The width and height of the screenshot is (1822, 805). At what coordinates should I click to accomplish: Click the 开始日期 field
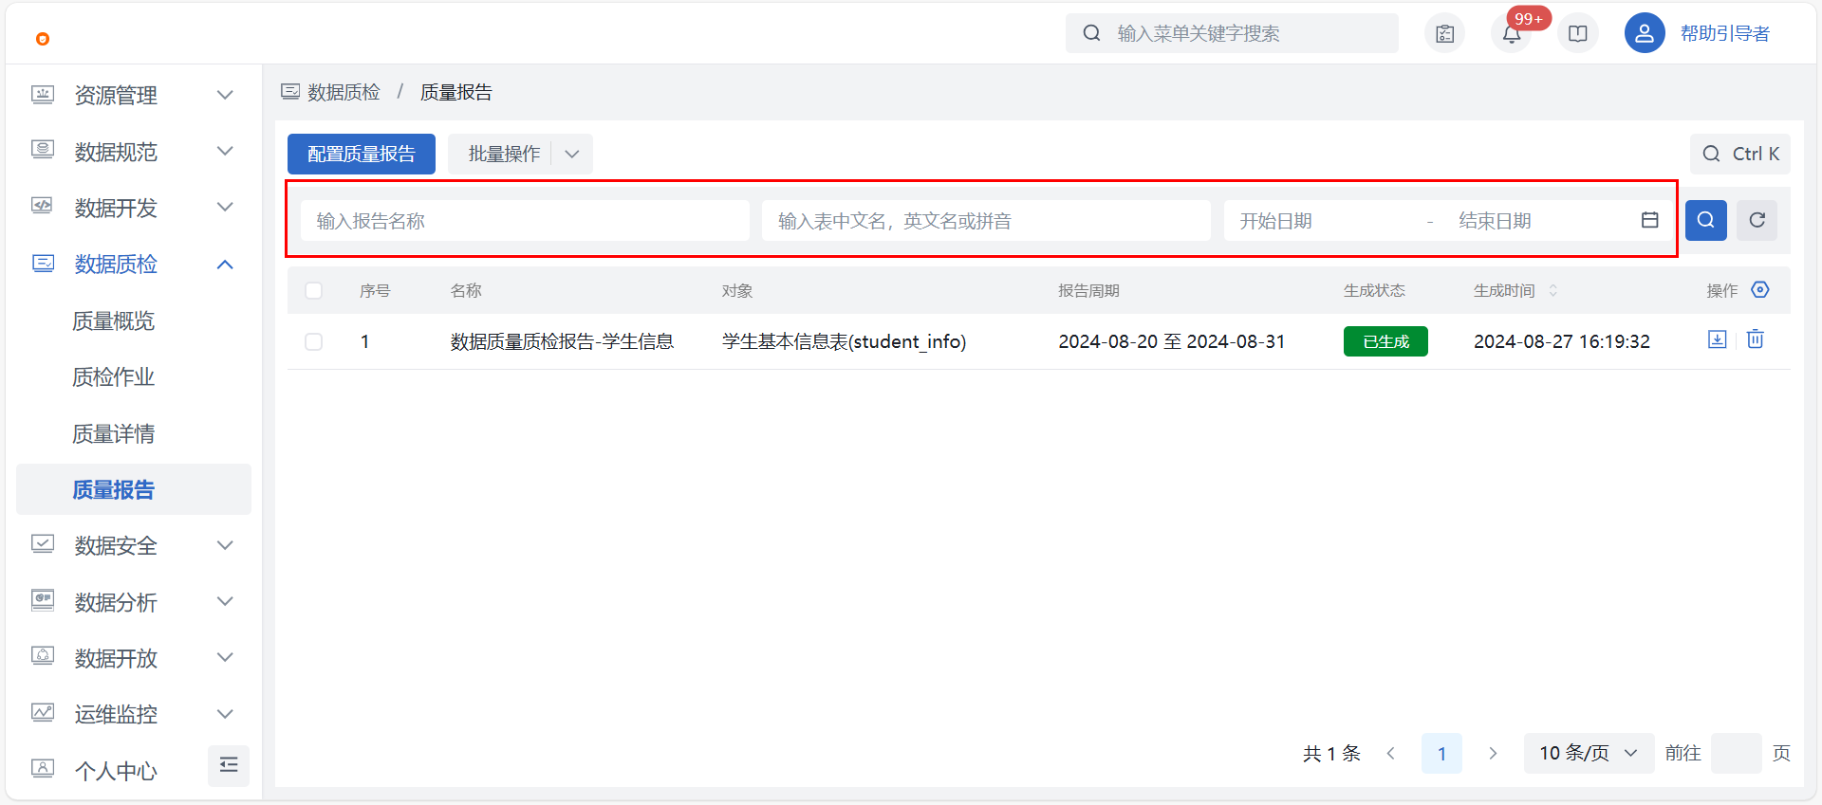(1325, 221)
